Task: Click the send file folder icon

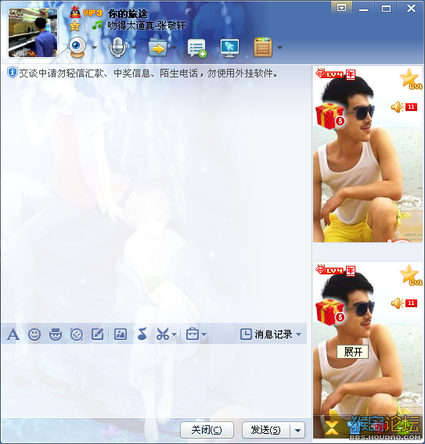Action: pos(157,48)
